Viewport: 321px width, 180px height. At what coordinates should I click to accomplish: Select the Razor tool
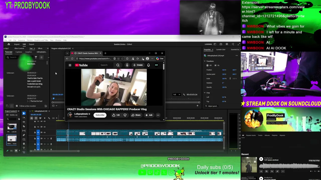pos(24,126)
